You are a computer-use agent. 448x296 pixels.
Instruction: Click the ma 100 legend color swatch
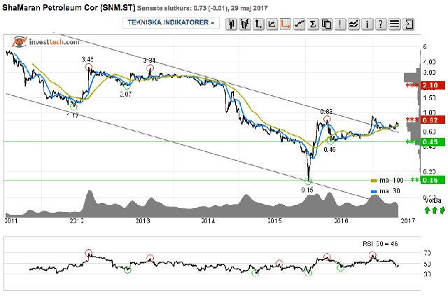tap(374, 181)
